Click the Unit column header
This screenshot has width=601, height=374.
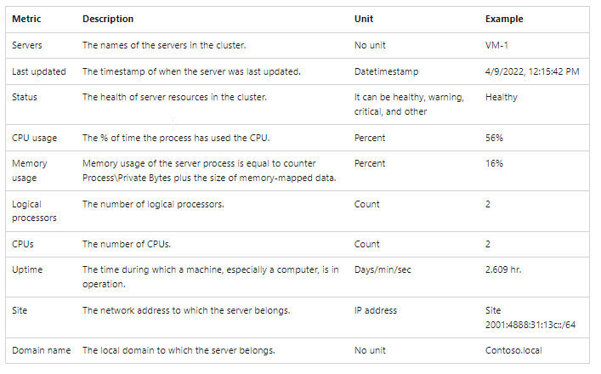(364, 19)
